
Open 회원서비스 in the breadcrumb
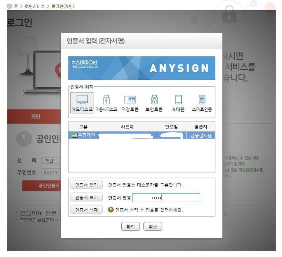(x=35, y=6)
